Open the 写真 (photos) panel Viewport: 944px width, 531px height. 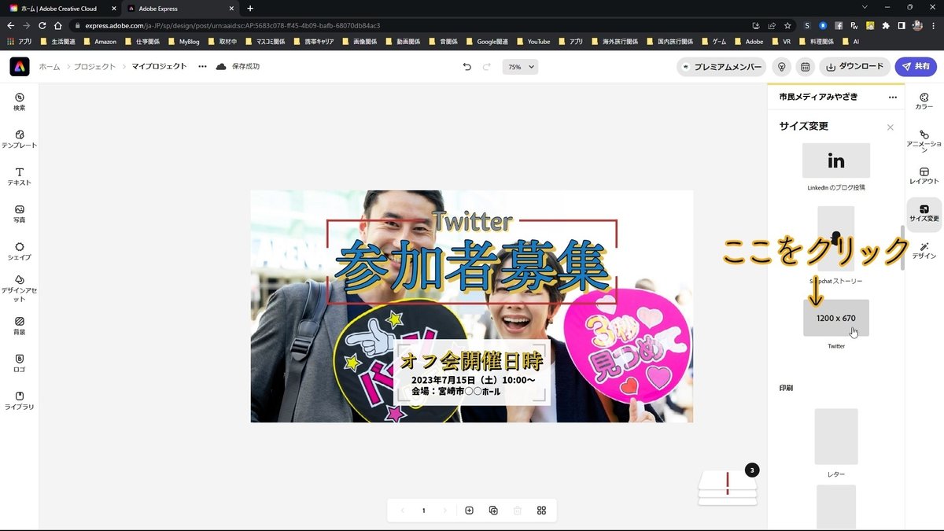[x=20, y=214]
